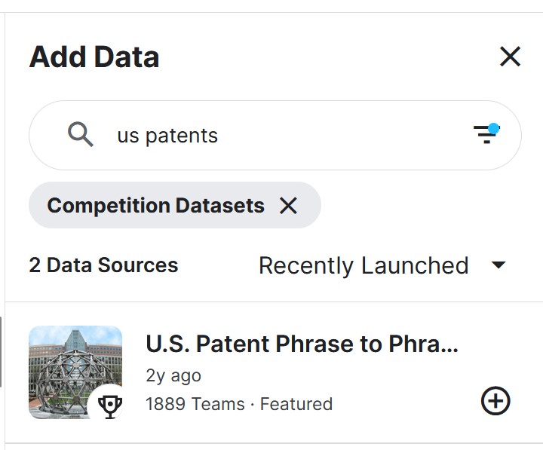This screenshot has height=450, width=543.
Task: Close the Add Data panel
Action: pos(510,57)
